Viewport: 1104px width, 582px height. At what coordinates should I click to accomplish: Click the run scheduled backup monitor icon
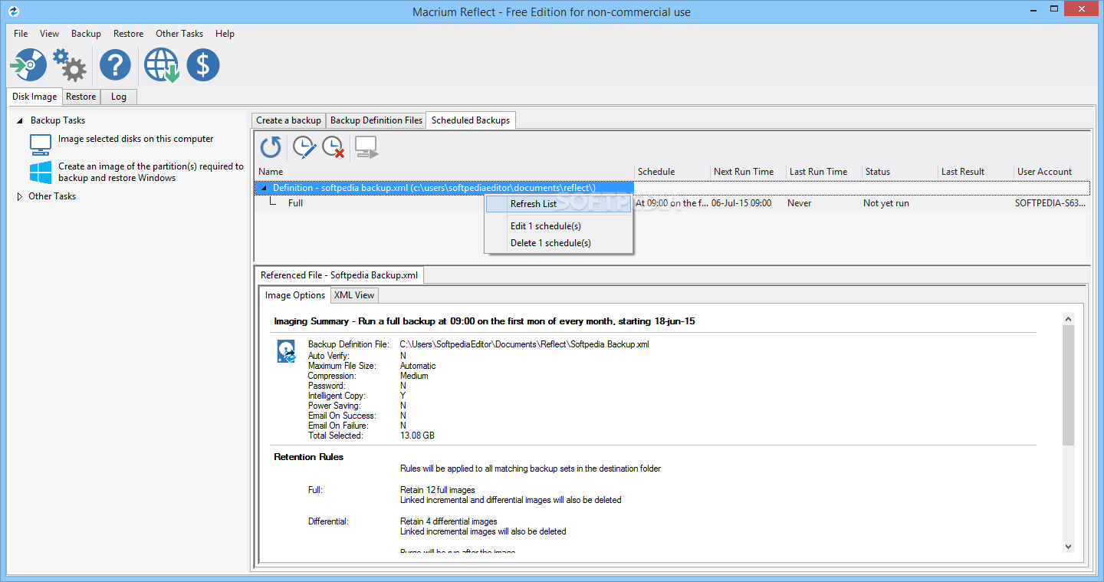(x=366, y=147)
